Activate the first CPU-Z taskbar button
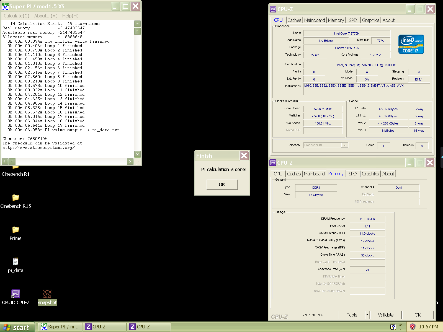 pos(104,327)
